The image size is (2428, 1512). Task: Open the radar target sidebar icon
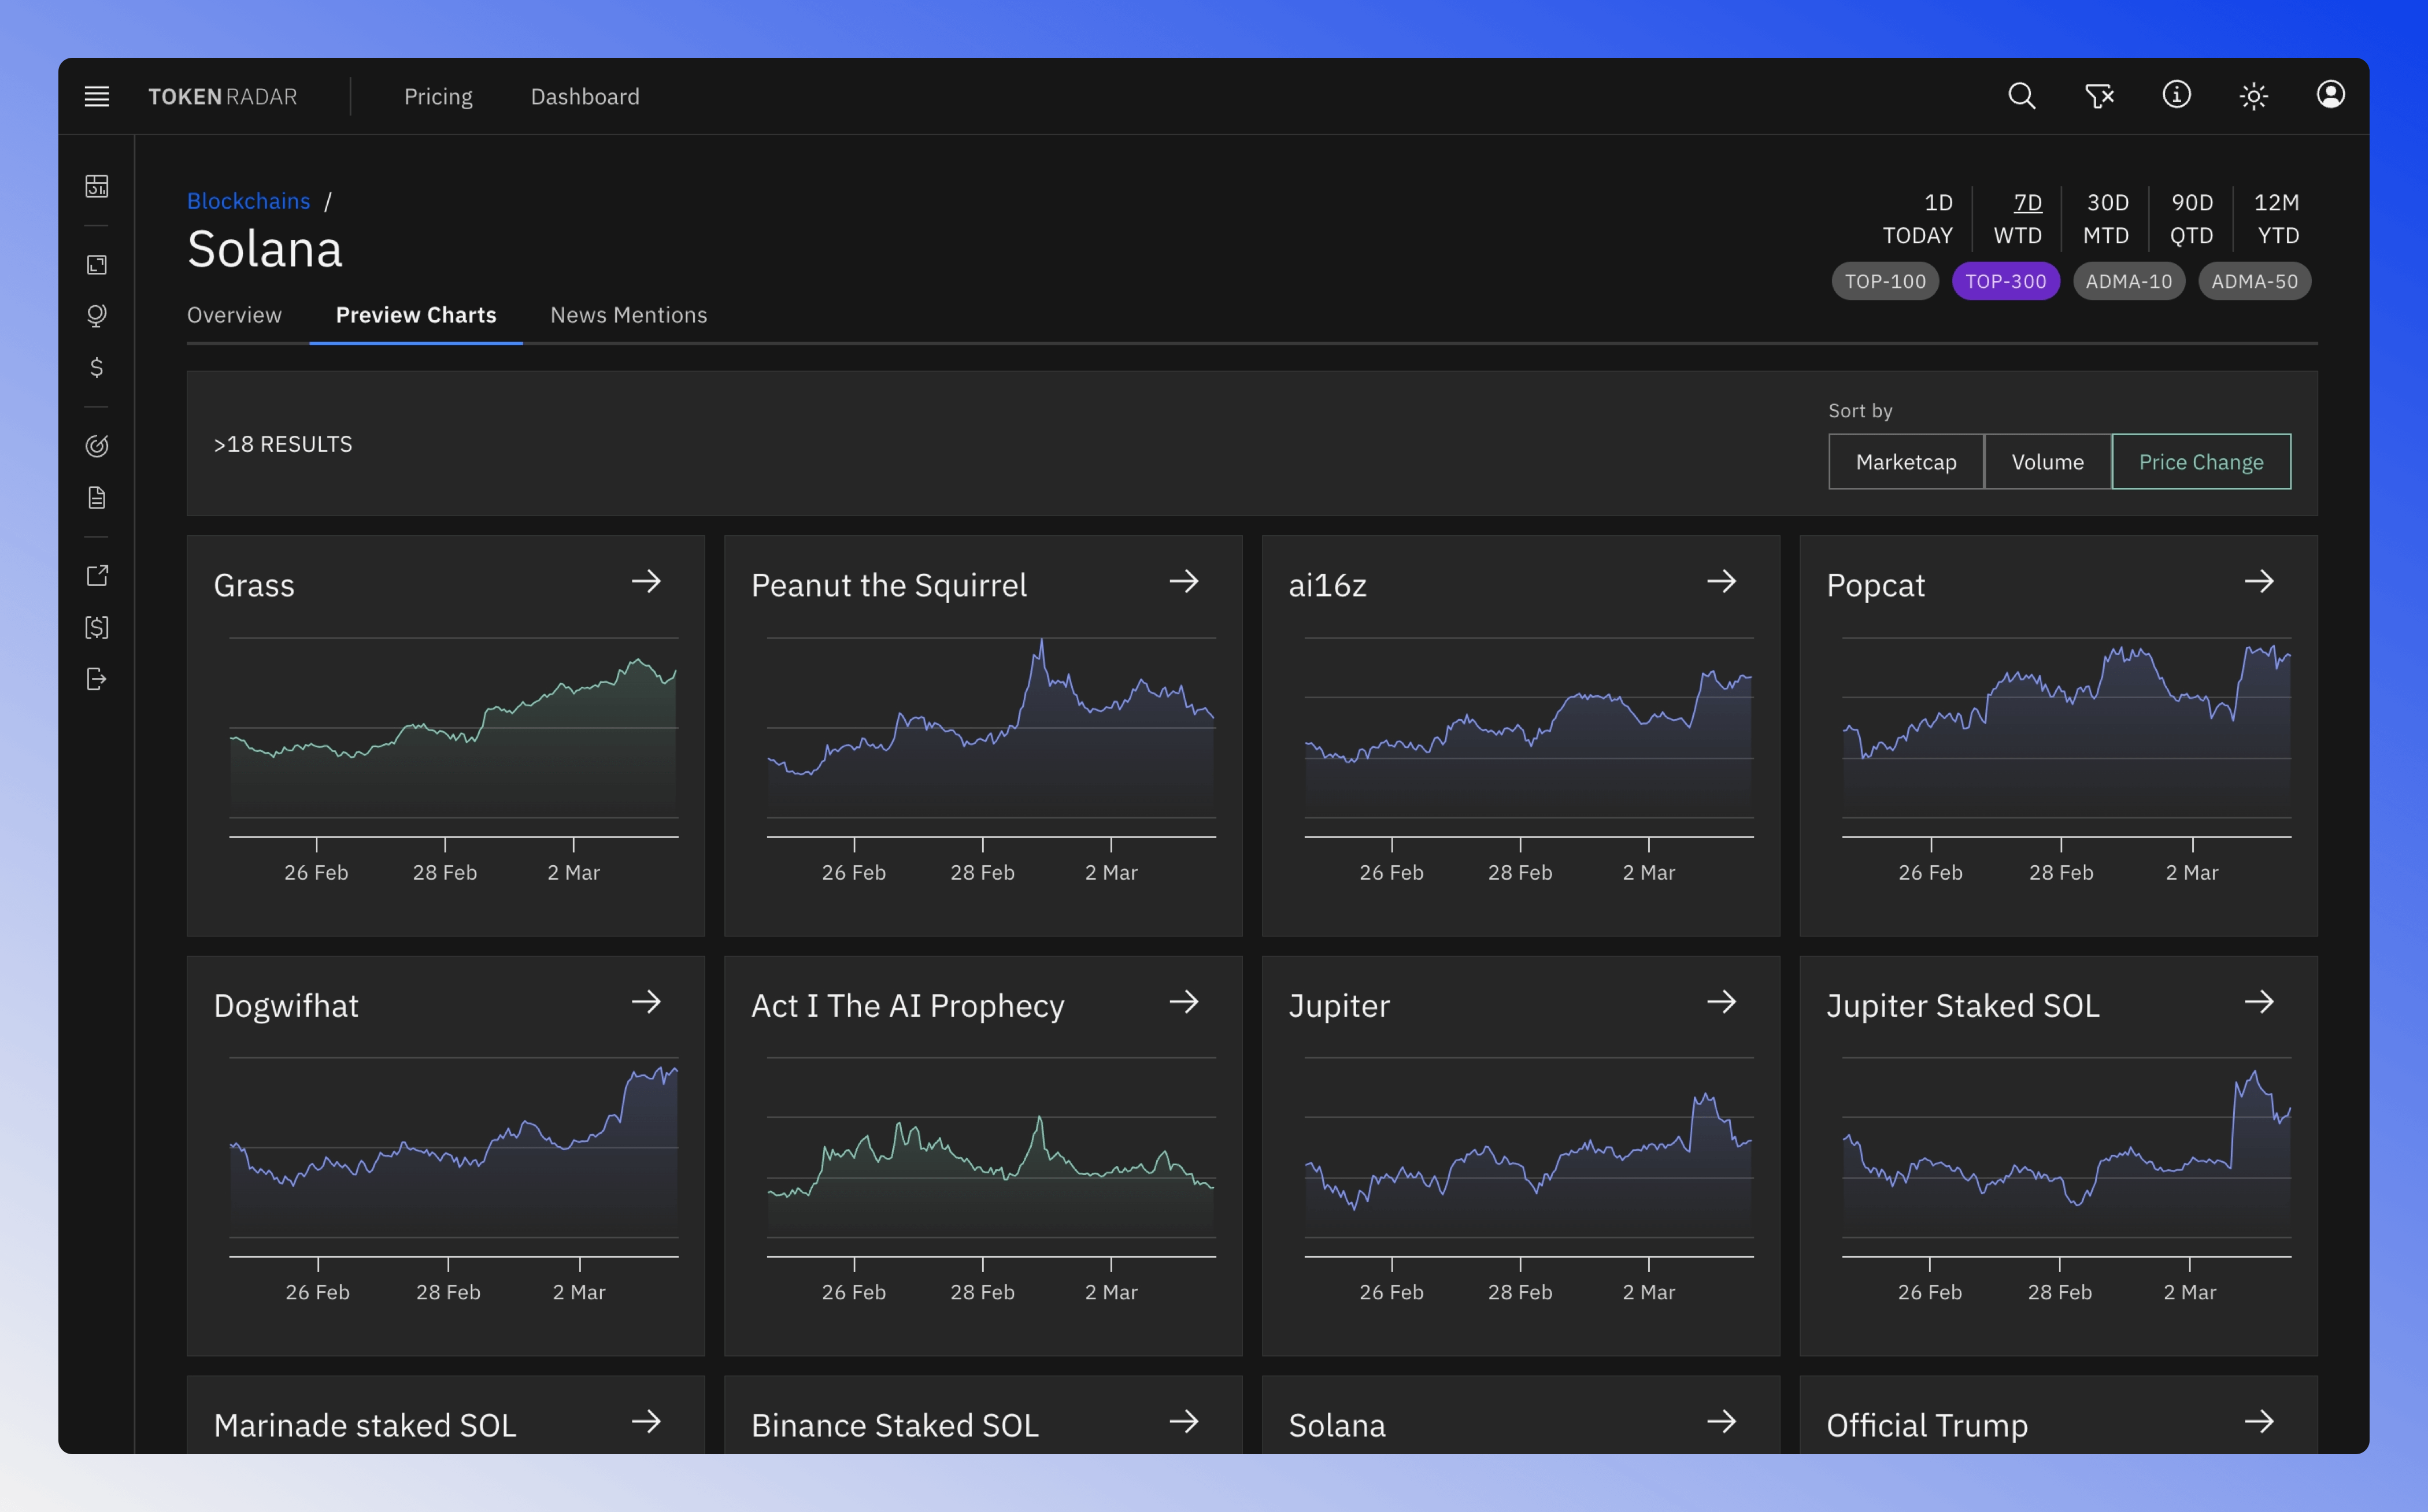(97, 446)
